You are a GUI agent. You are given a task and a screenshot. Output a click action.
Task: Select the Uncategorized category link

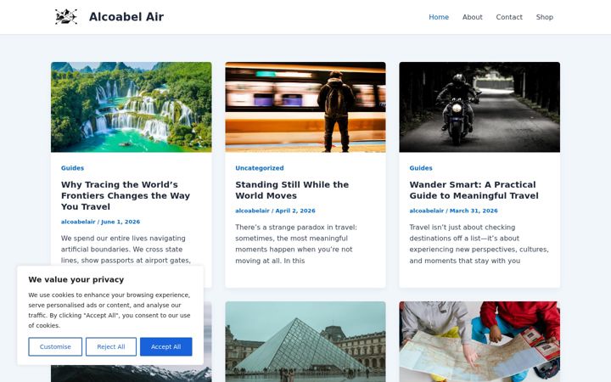[x=260, y=168]
